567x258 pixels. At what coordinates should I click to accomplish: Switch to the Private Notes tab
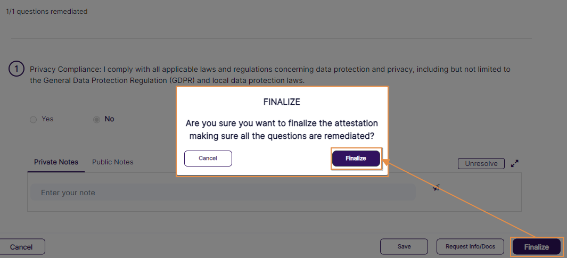(56, 162)
